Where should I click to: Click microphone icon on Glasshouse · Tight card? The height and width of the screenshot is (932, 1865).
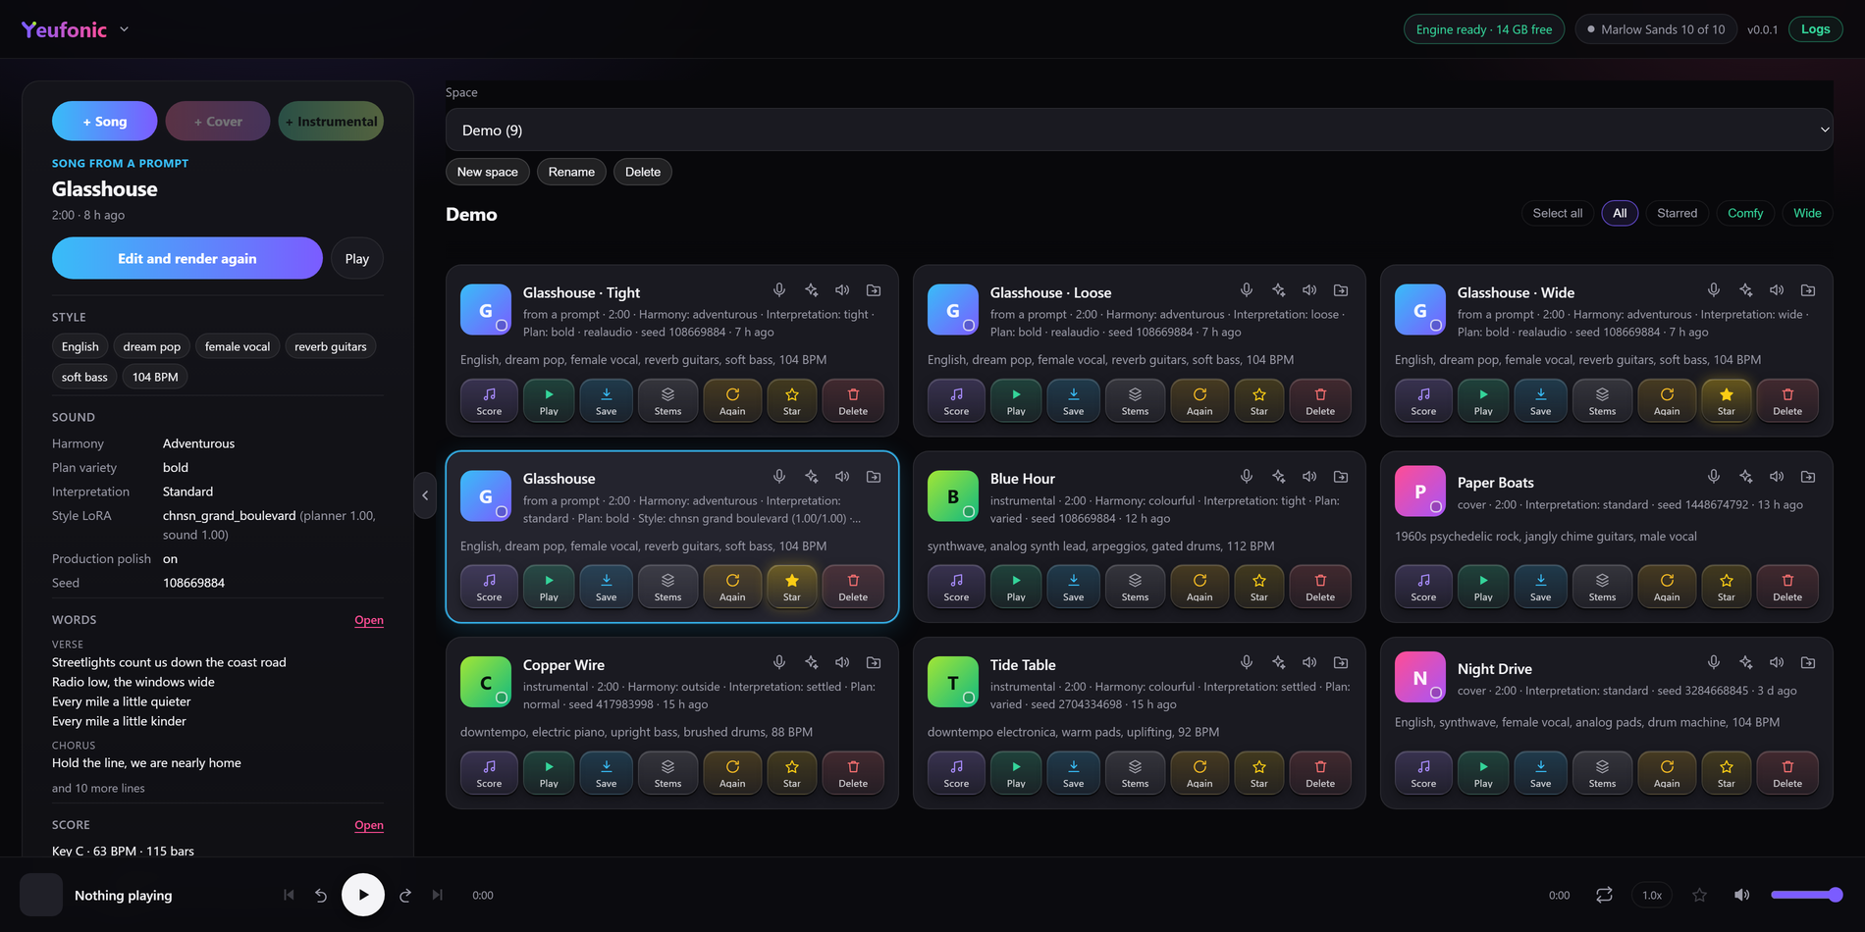pyautogui.click(x=779, y=290)
